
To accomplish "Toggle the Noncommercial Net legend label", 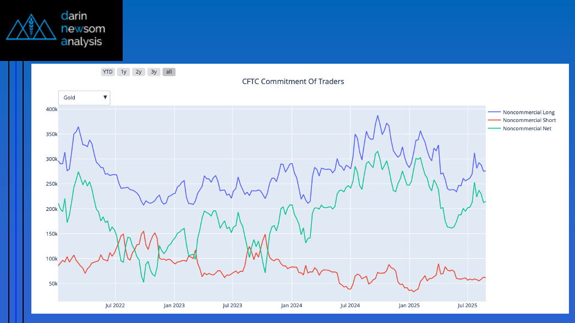I will click(x=527, y=129).
